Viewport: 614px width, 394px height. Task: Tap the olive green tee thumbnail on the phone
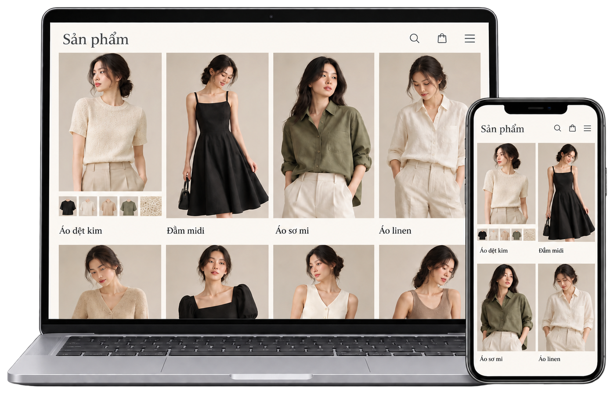[516, 235]
